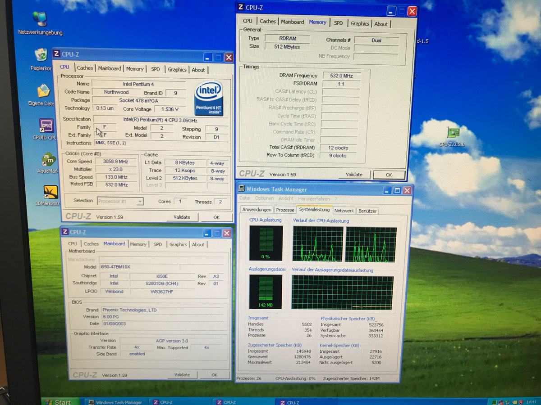541x405 pixels.
Task: Click the Southbridge field 82801DB (ICH4)
Action: 162,283
